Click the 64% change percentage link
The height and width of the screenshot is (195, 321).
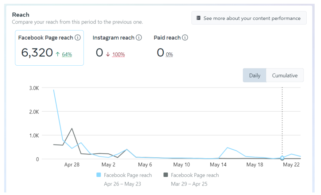coord(67,55)
